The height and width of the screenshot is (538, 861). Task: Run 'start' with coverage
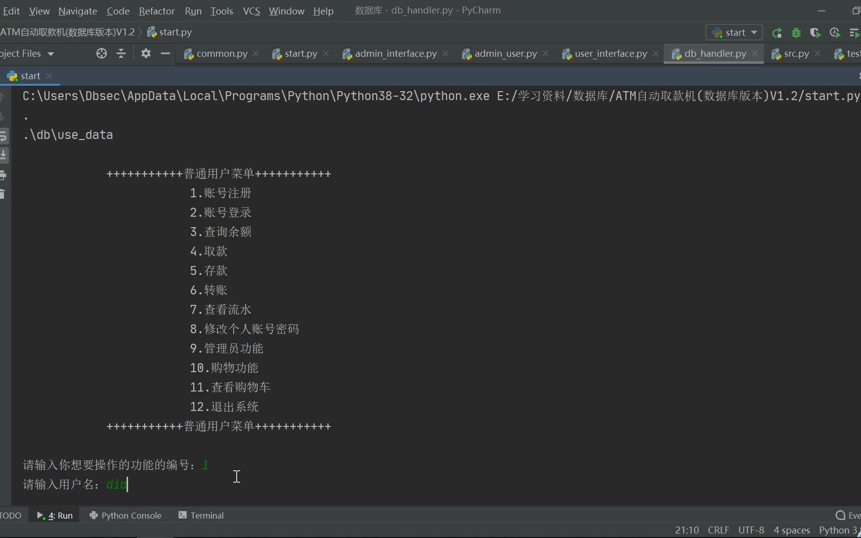(x=815, y=33)
